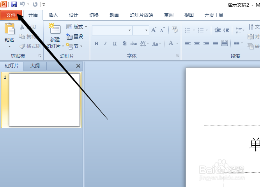Open the 幻灯片放映 slide show tab
Viewport: 260px width, 187px height.
tap(141, 15)
